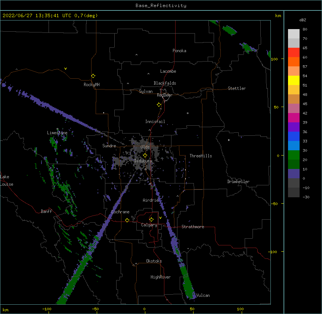
Task: Click the Lake Louise label
Action: coord(7,180)
